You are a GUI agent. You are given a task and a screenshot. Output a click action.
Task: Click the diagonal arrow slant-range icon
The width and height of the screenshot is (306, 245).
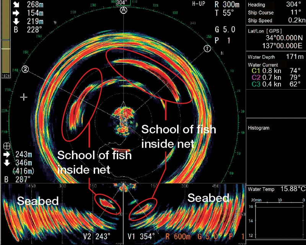pyautogui.click(x=6, y=5)
